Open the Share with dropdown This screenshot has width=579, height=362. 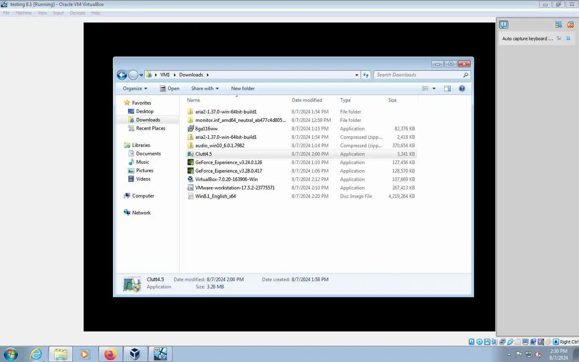(x=205, y=88)
